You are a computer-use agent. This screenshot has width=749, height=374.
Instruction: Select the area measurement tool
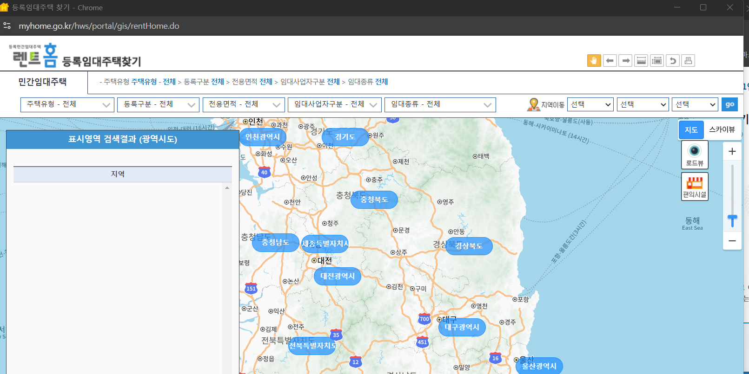[657, 60]
